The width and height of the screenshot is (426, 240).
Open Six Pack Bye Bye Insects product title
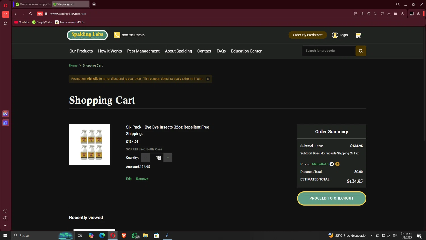[168, 130]
